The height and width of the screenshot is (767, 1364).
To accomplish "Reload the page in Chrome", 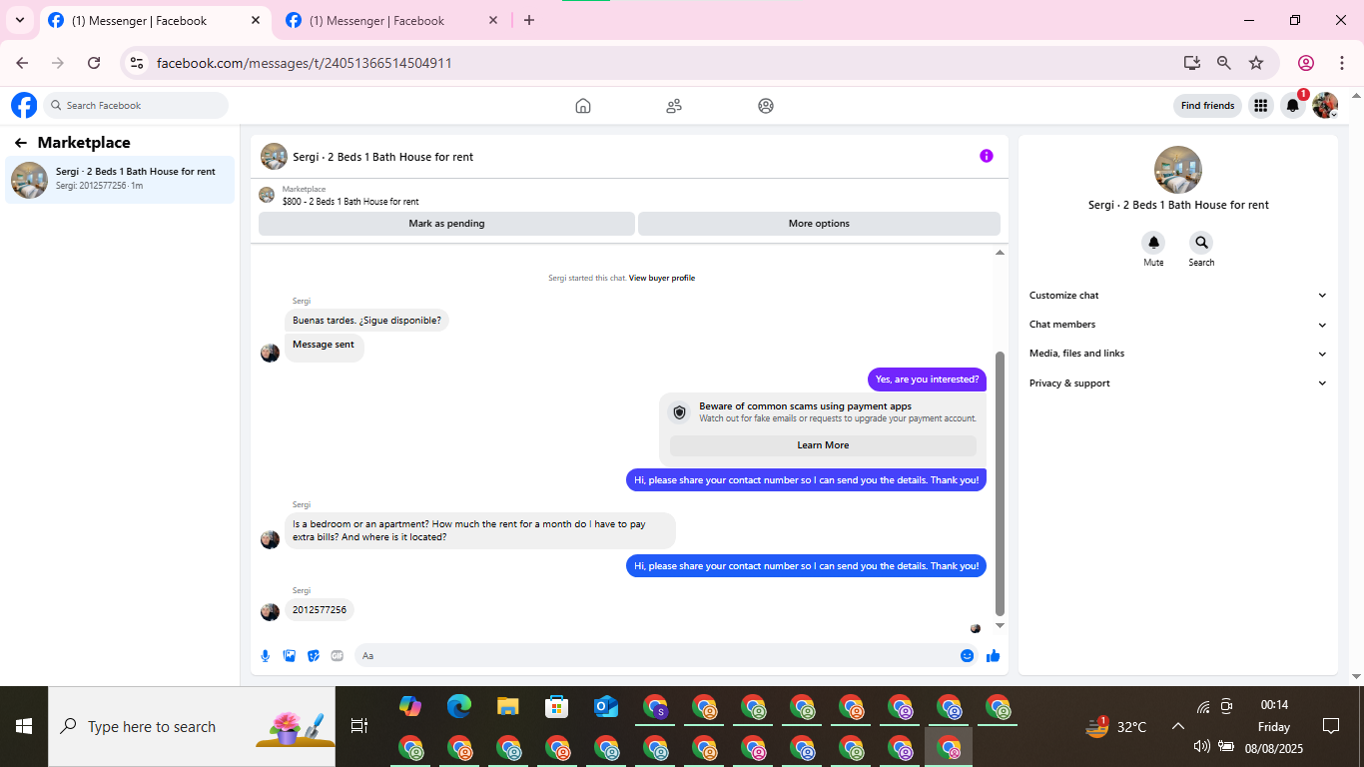I will pos(94,63).
